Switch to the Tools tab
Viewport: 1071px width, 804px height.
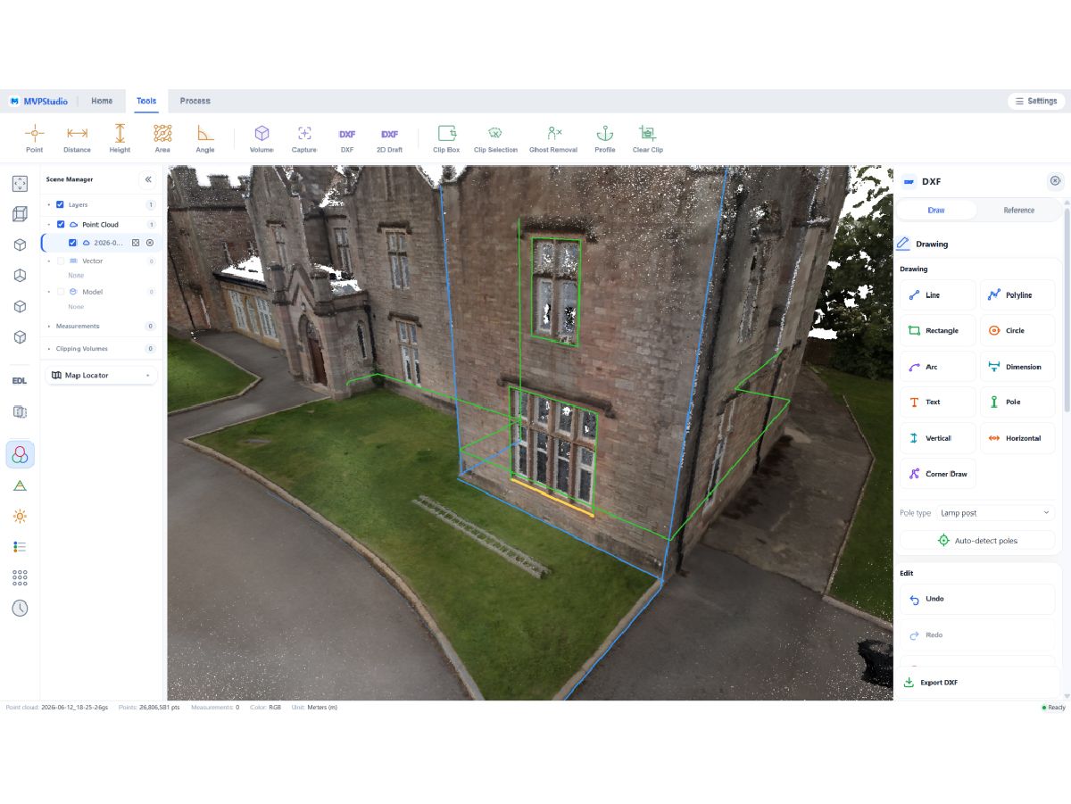point(146,101)
